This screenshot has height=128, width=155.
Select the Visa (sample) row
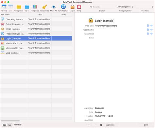(x=36, y=53)
